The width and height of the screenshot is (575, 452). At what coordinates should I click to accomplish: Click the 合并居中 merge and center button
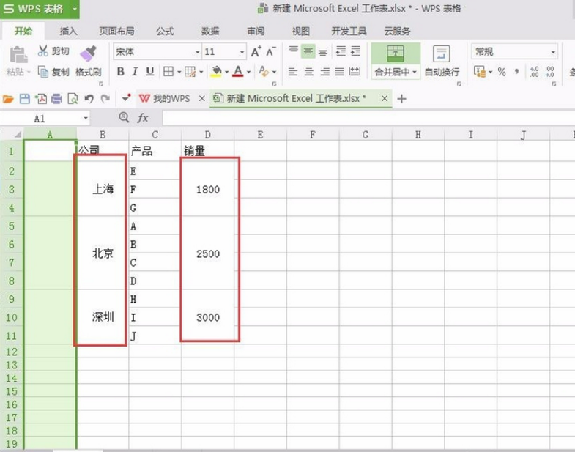[396, 61]
